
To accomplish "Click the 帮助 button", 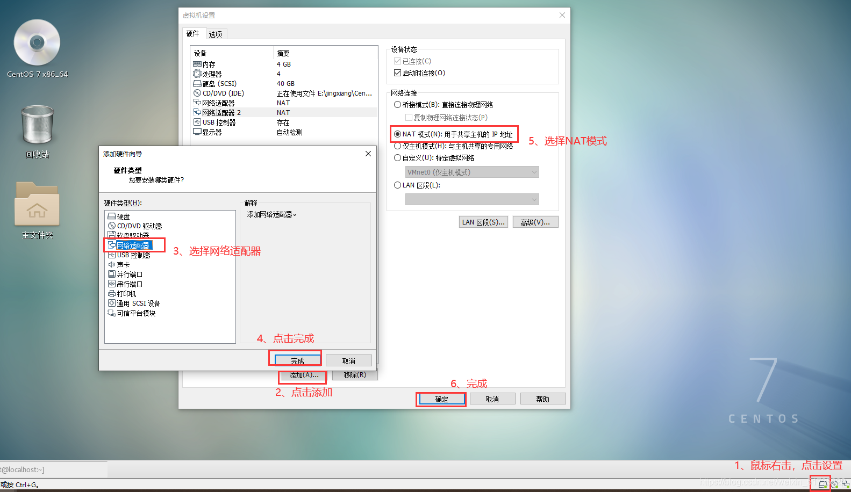I will point(543,399).
